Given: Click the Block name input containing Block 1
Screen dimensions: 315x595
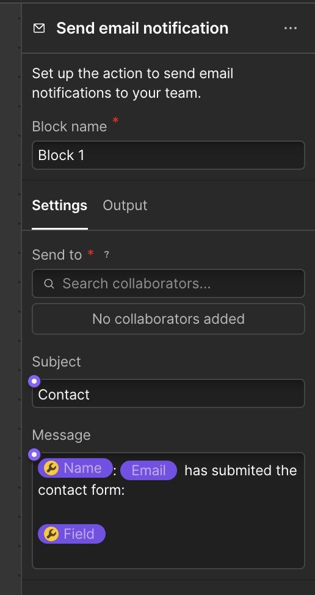Looking at the screenshot, I should click(x=168, y=155).
